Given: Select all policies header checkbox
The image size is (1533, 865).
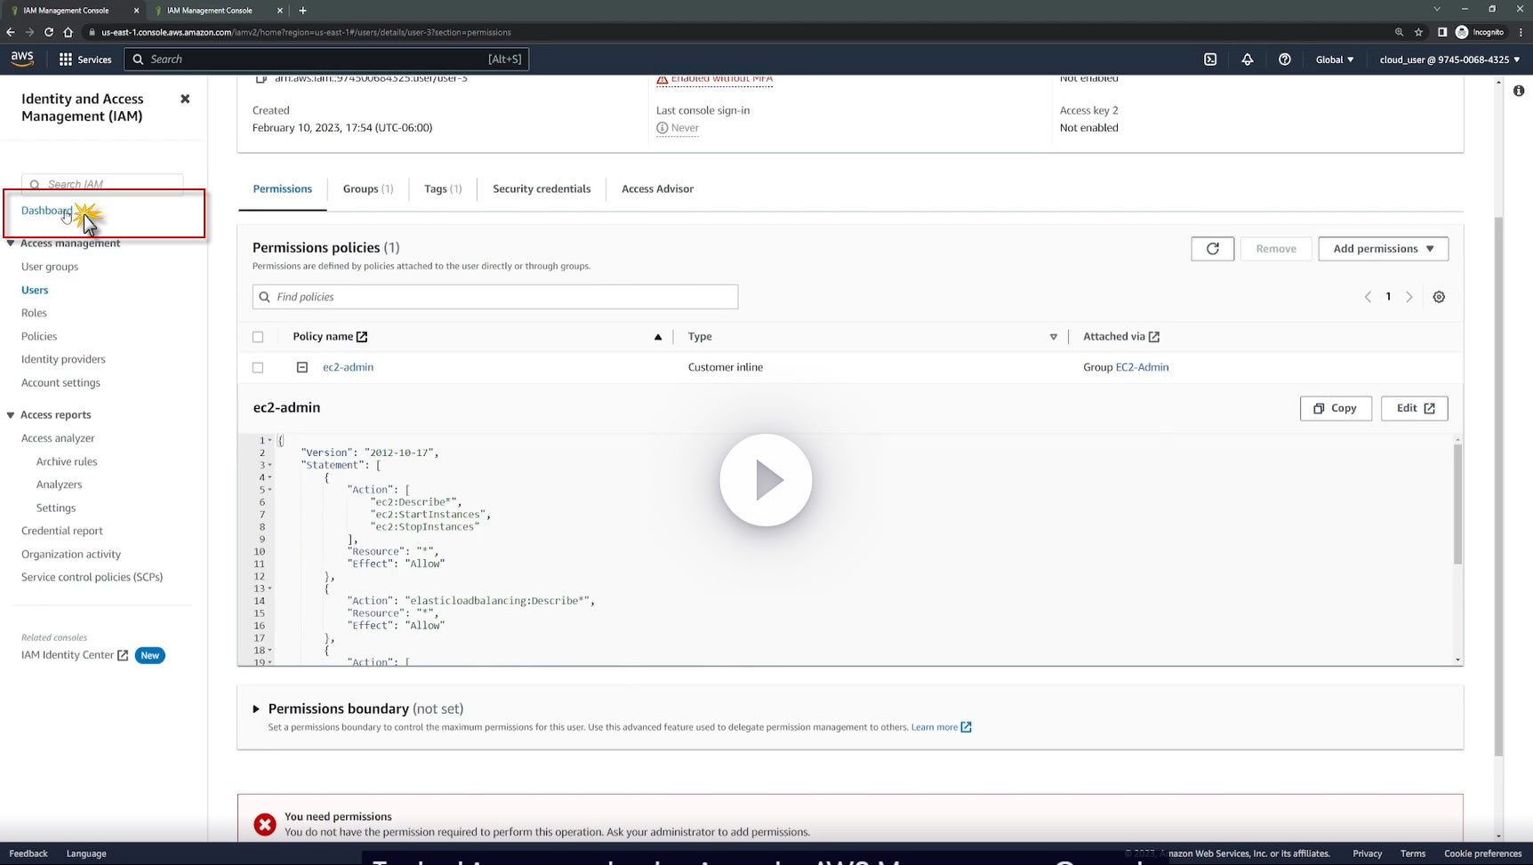Looking at the screenshot, I should coord(258,337).
